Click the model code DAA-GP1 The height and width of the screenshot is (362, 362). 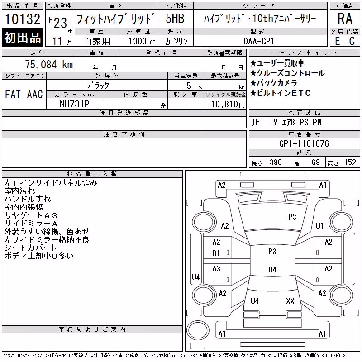click(258, 41)
